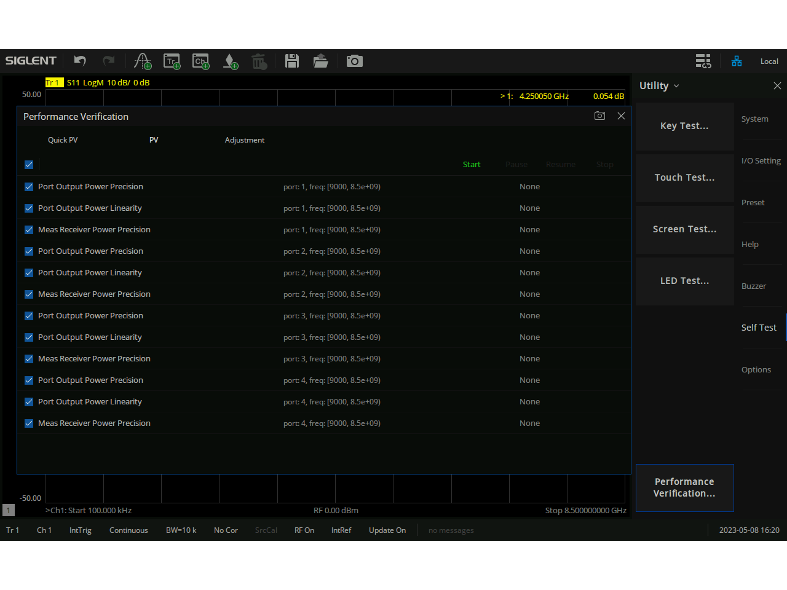Uncheck the port 4 Meas Receiver Power Precision test
The height and width of the screenshot is (590, 787).
point(29,423)
